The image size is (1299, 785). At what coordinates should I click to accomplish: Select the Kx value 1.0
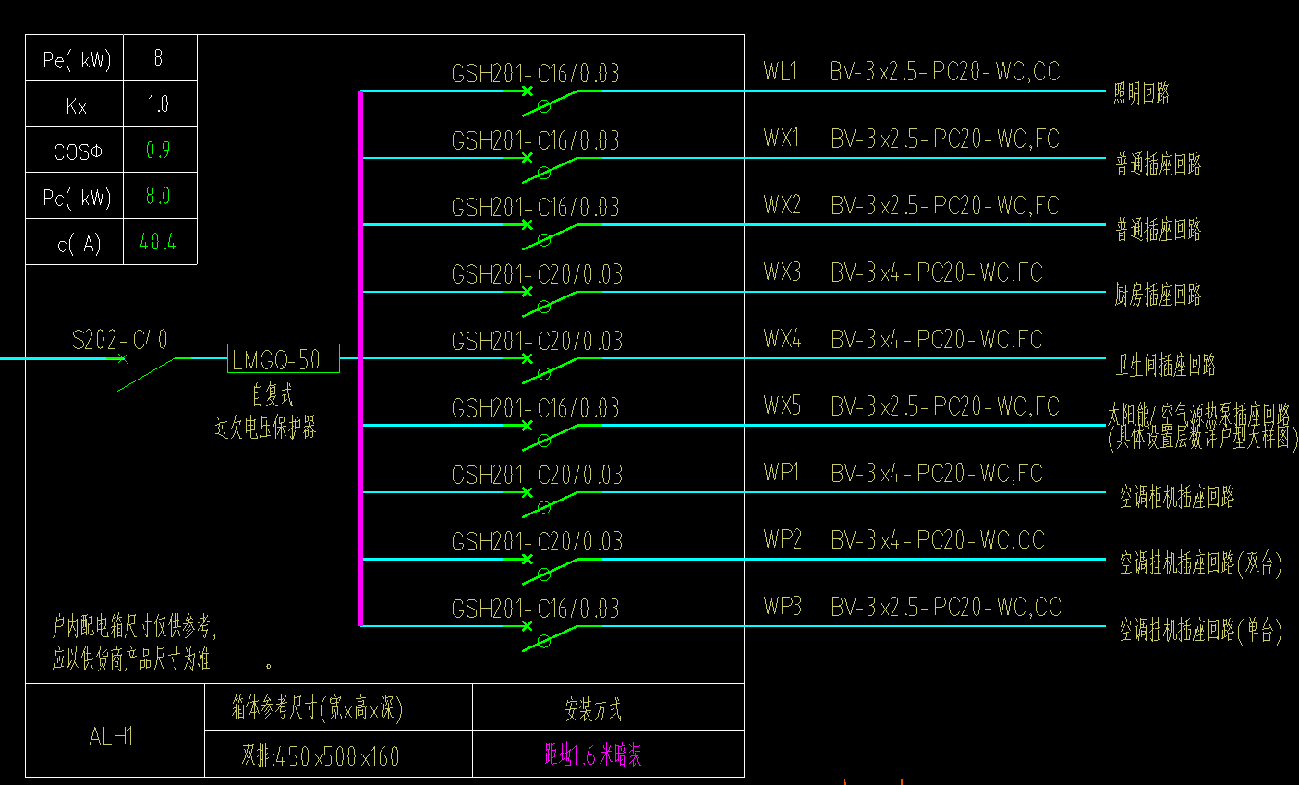pos(158,104)
